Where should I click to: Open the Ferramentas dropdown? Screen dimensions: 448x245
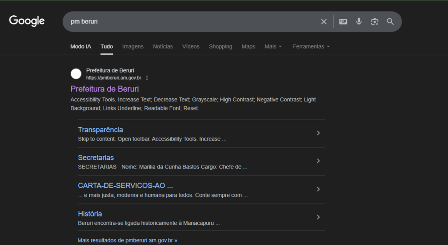click(x=311, y=46)
